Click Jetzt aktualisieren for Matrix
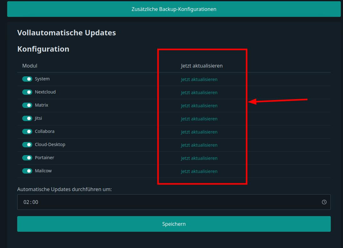This screenshot has width=343, height=248. (199, 106)
